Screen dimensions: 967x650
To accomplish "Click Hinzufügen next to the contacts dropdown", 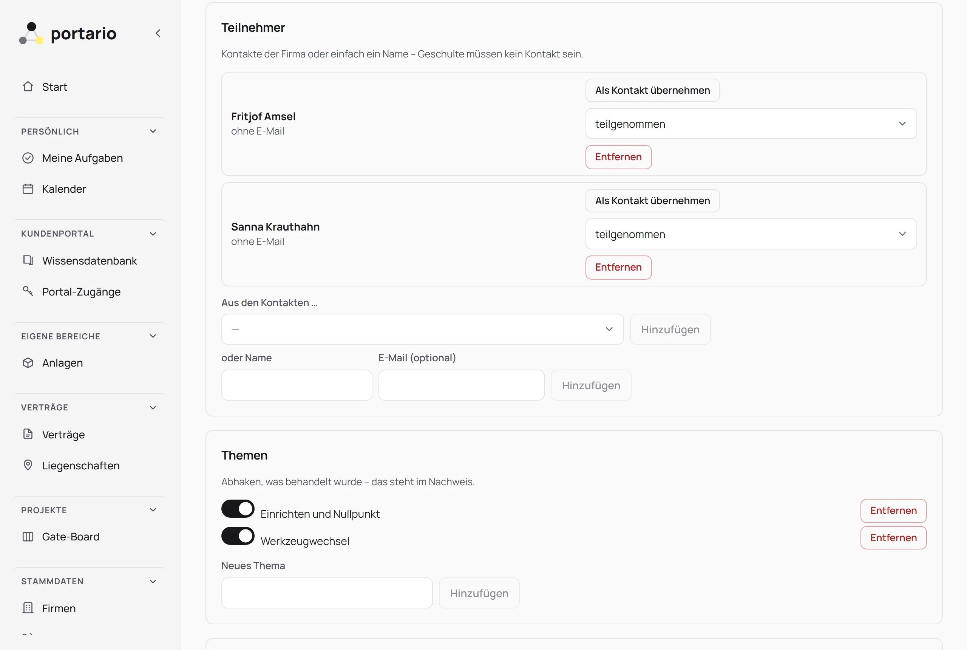I will tap(670, 329).
